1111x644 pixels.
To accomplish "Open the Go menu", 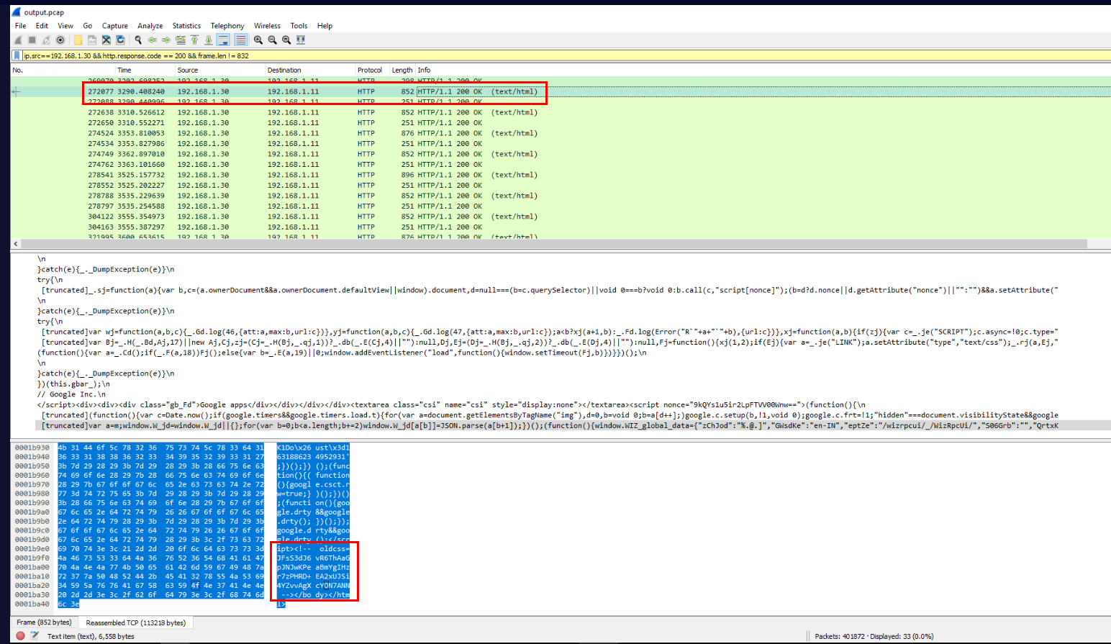I will 88,26.
